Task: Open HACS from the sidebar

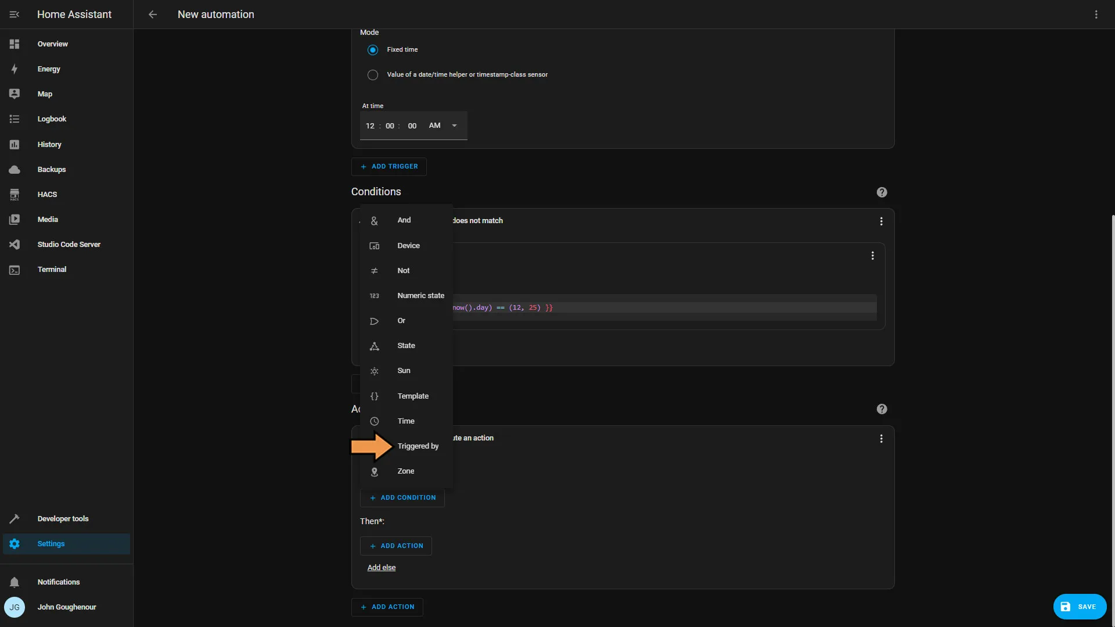Action: (x=66, y=195)
